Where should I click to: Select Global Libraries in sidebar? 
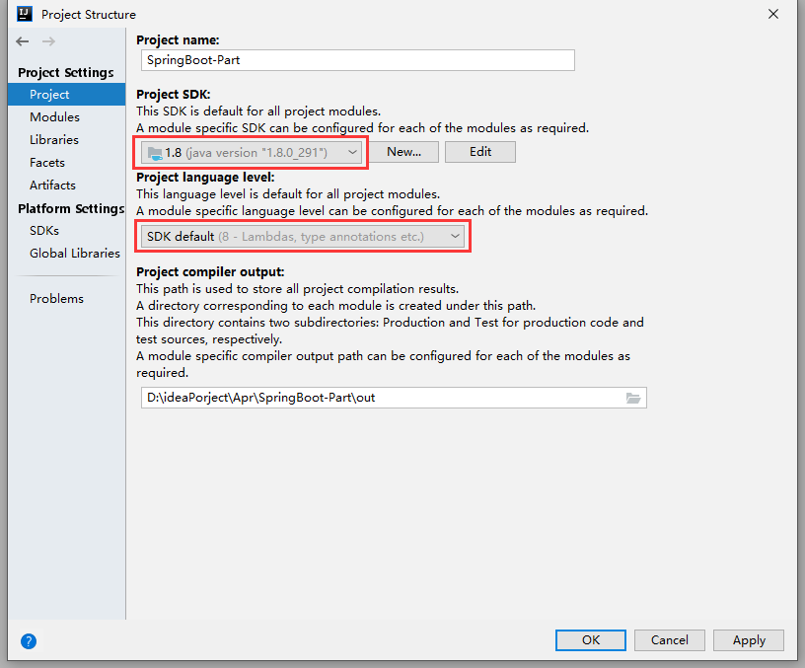pyautogui.click(x=74, y=254)
